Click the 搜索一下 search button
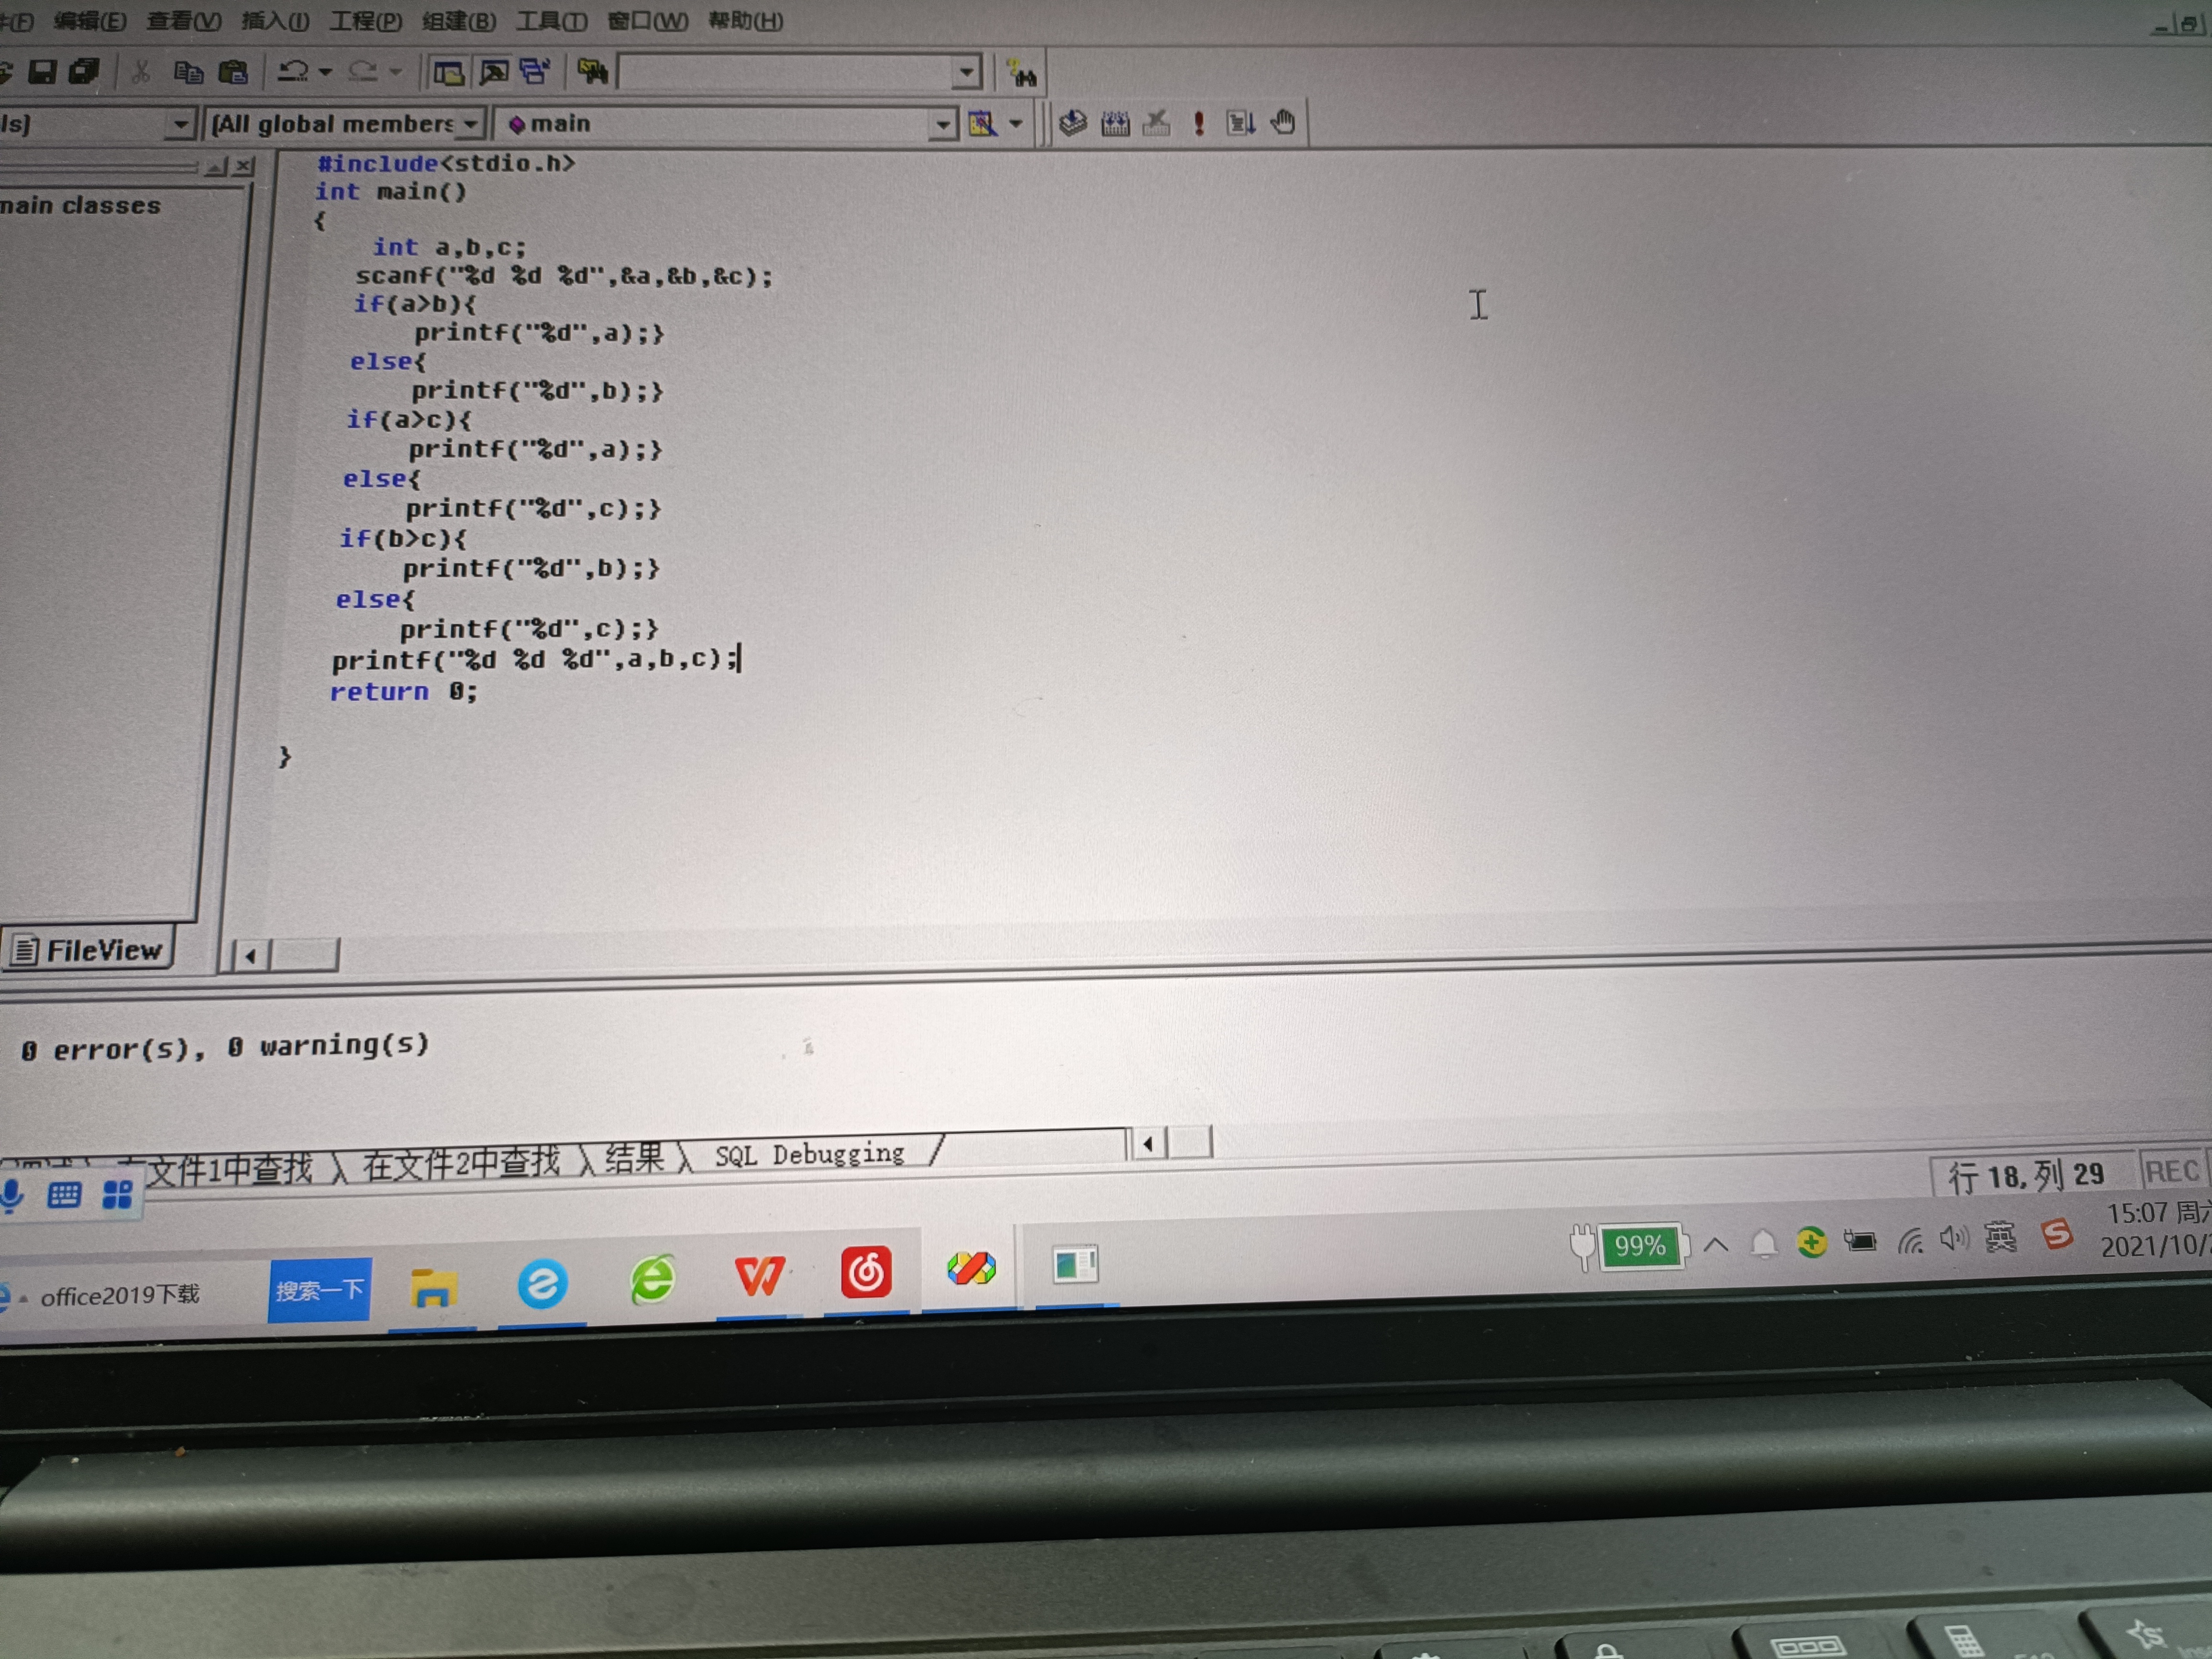Image resolution: width=2212 pixels, height=1659 pixels. click(319, 1290)
